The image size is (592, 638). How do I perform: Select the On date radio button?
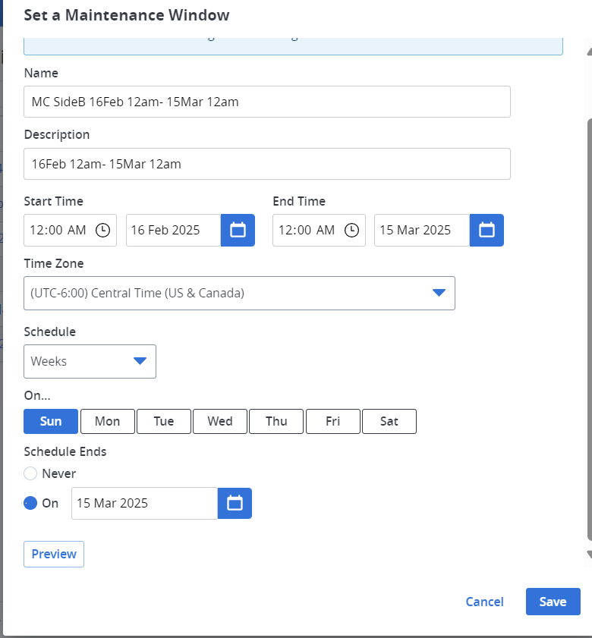click(31, 503)
